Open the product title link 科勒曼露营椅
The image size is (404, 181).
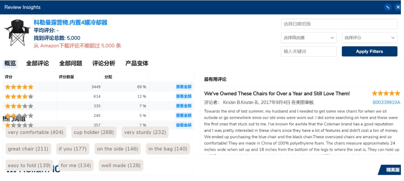pyautogui.click(x=70, y=23)
